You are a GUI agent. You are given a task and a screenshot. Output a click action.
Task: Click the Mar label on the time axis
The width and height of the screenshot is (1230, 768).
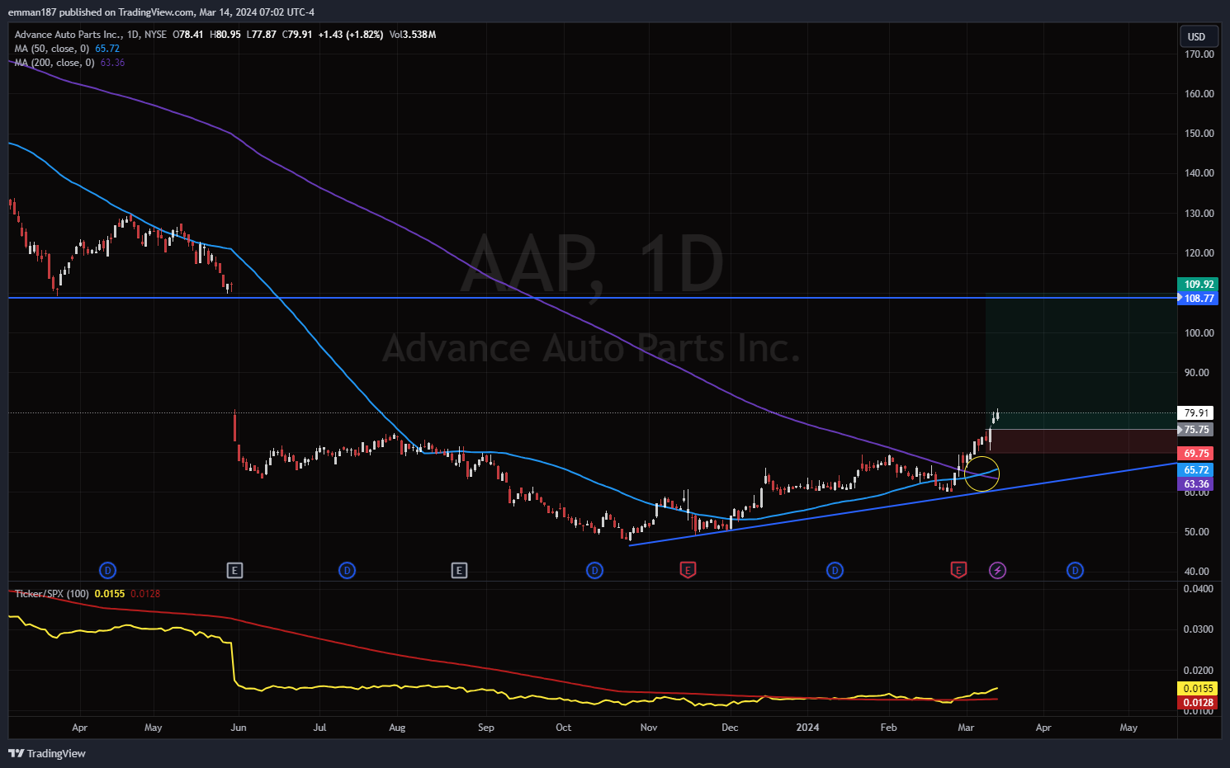(x=966, y=728)
